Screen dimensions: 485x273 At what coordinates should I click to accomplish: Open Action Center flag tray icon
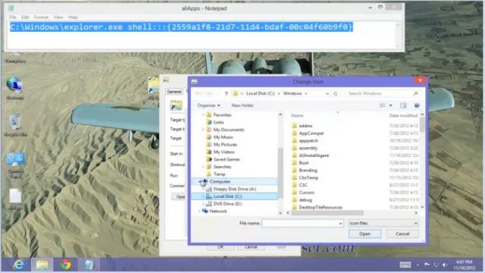(427, 265)
